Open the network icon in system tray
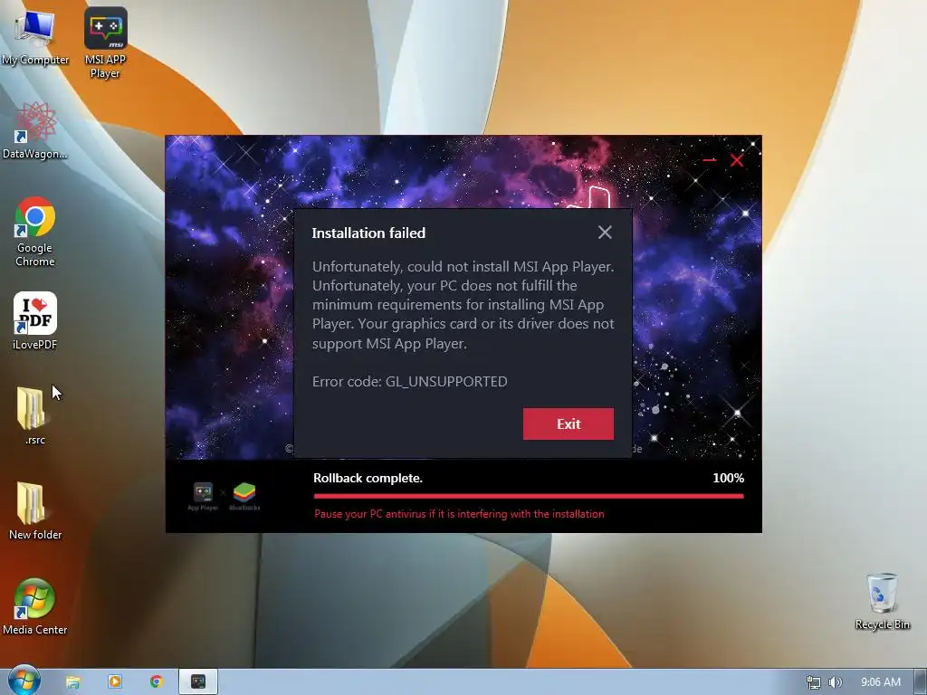The width and height of the screenshot is (927, 695). pos(814,682)
